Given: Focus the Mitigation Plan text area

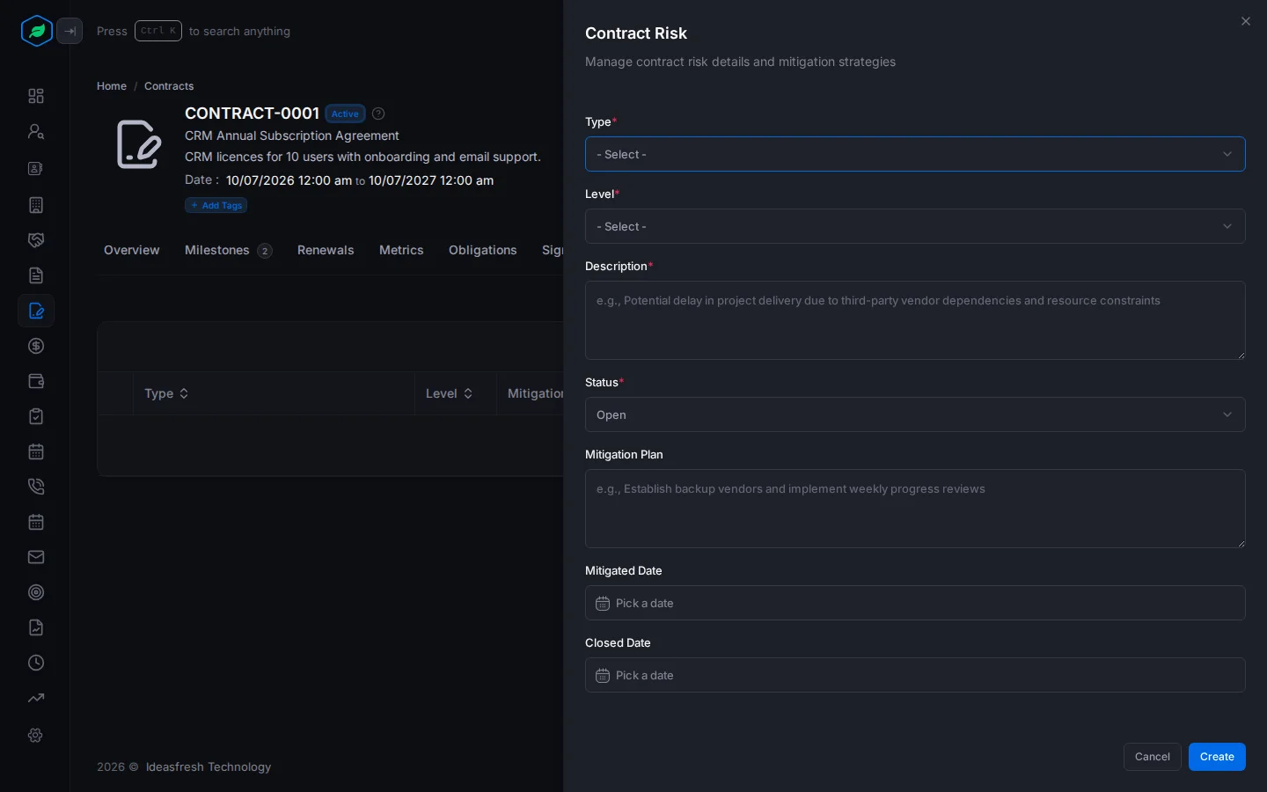Looking at the screenshot, I should (915, 509).
